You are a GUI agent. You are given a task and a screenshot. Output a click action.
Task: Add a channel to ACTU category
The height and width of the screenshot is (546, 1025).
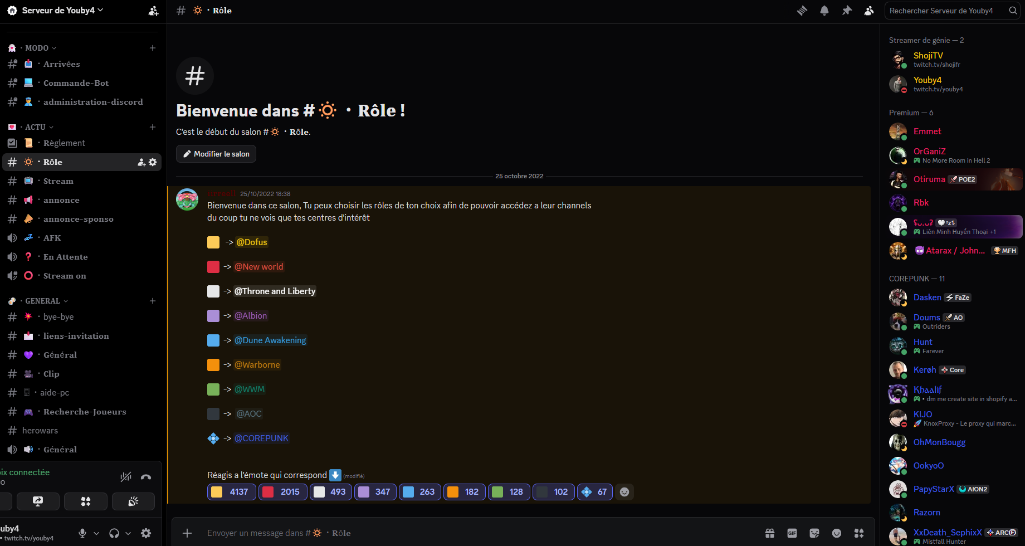[x=153, y=127]
